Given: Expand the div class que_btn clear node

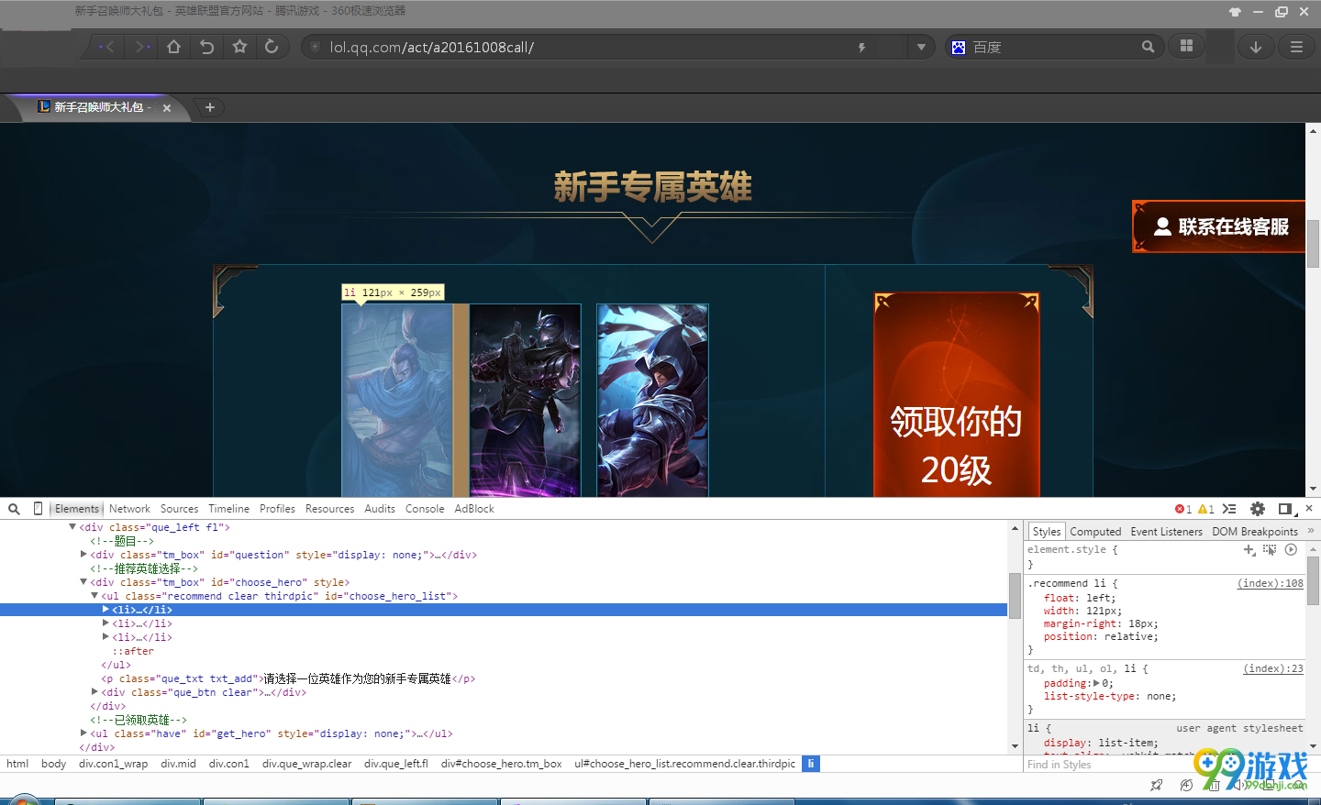Looking at the screenshot, I should 94,692.
